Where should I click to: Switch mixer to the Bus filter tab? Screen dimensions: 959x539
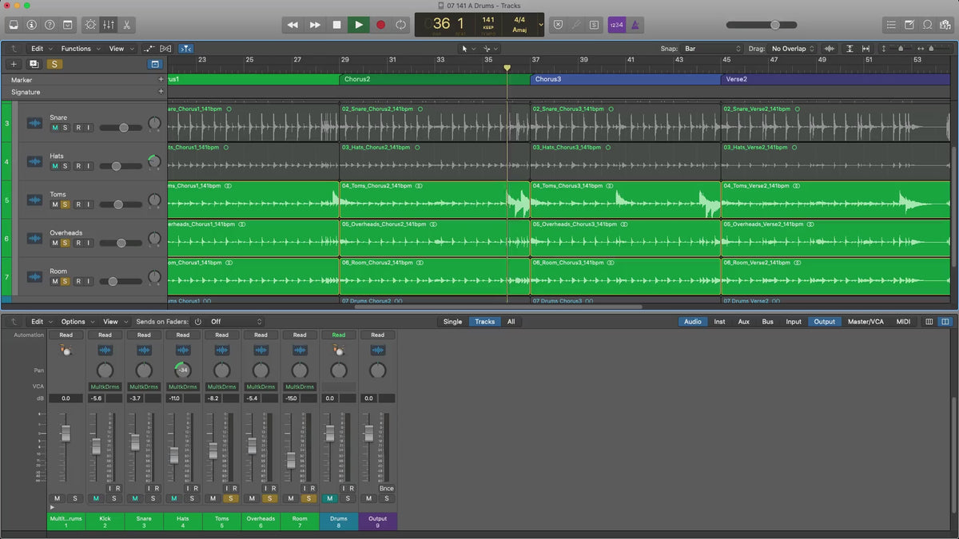[767, 322]
